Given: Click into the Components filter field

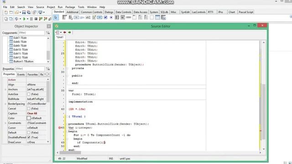Looking at the screenshot, I should point(31,33).
